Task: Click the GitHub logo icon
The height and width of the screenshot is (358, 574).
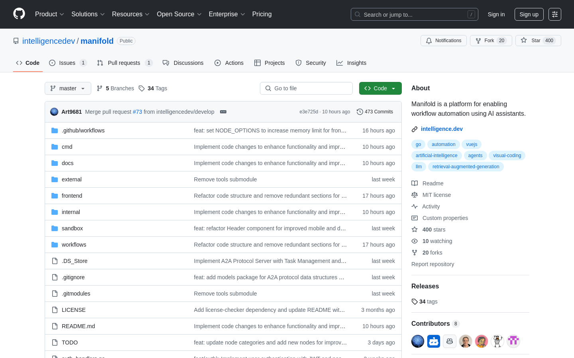Action: point(19,14)
